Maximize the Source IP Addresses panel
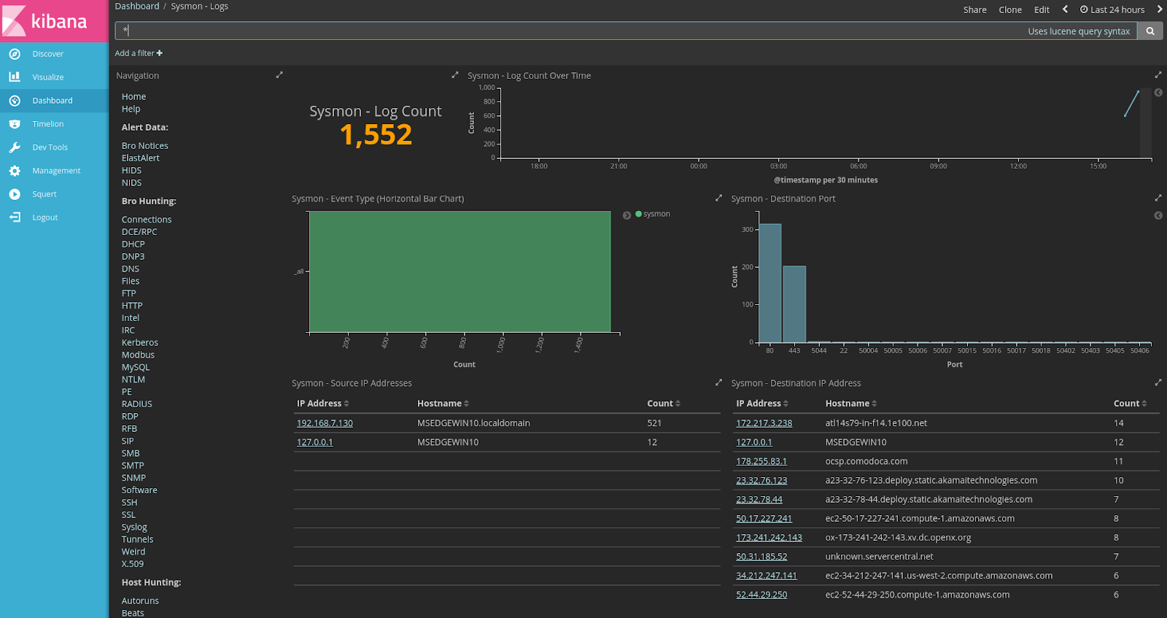This screenshot has height=618, width=1167. point(718,383)
